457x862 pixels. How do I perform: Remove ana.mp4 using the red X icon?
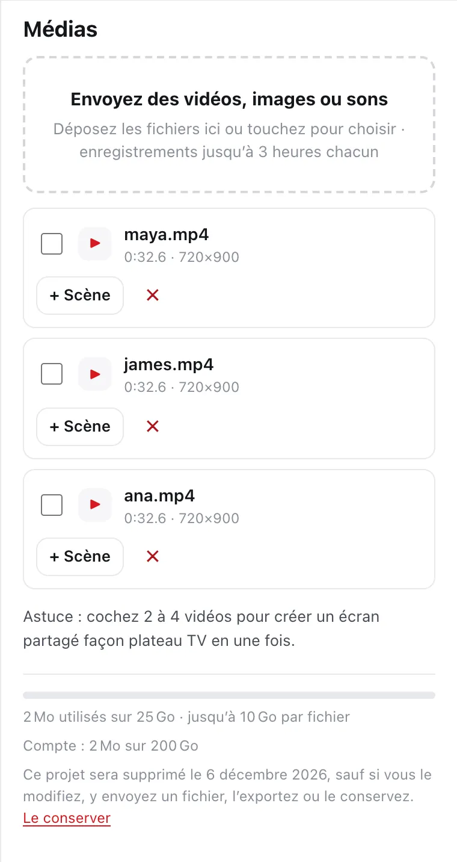pos(153,556)
